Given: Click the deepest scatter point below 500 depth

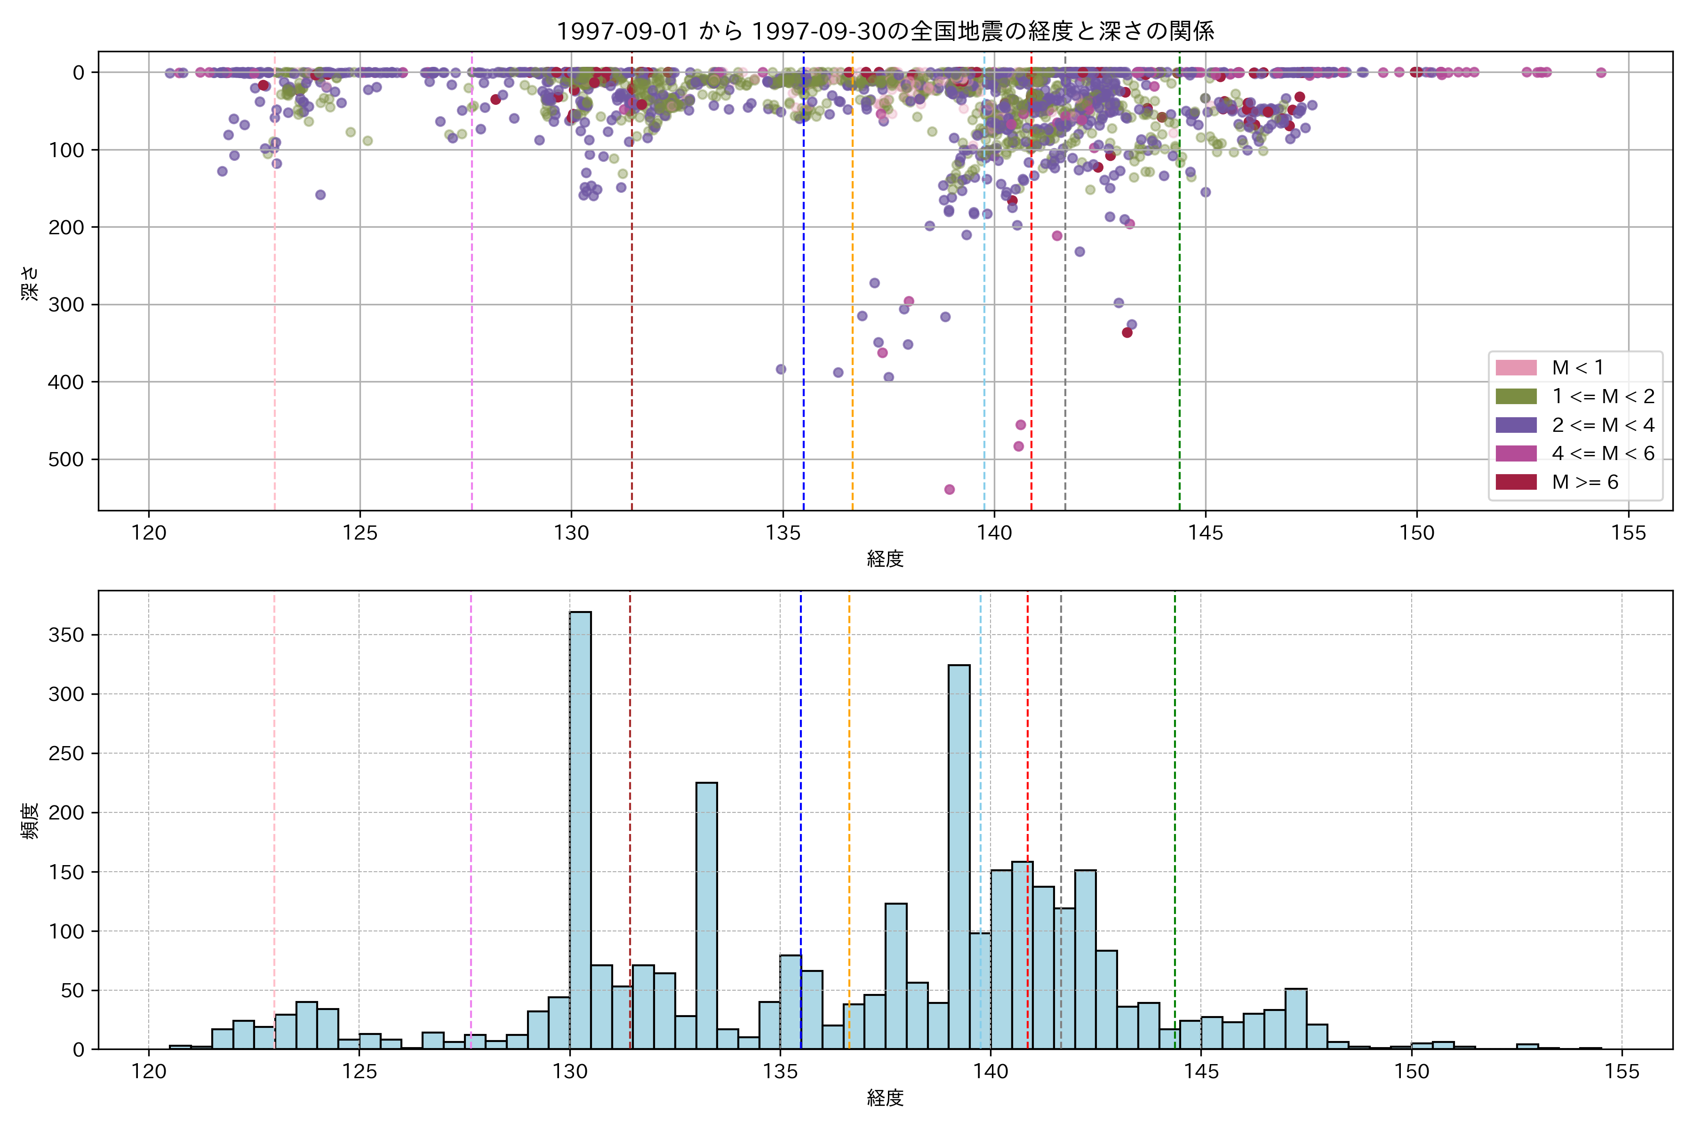Looking at the screenshot, I should (949, 490).
